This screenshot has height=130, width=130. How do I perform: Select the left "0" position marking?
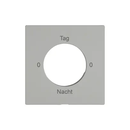[x=39, y=65]
